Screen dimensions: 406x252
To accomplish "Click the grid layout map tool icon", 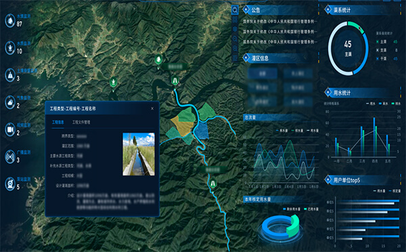I will tap(235, 20).
